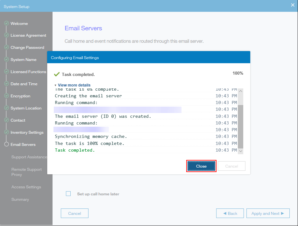Viewport: 298px width, 226px height.
Task: Click the Task completed green check icon
Action: click(57, 74)
